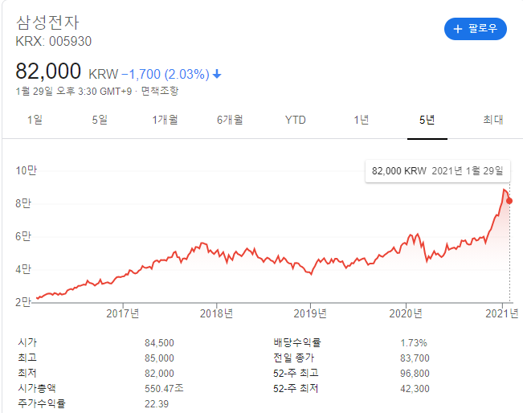Image resolution: width=523 pixels, height=413 pixels.
Task: Select the 1일 time range tab
Action: tap(35, 120)
